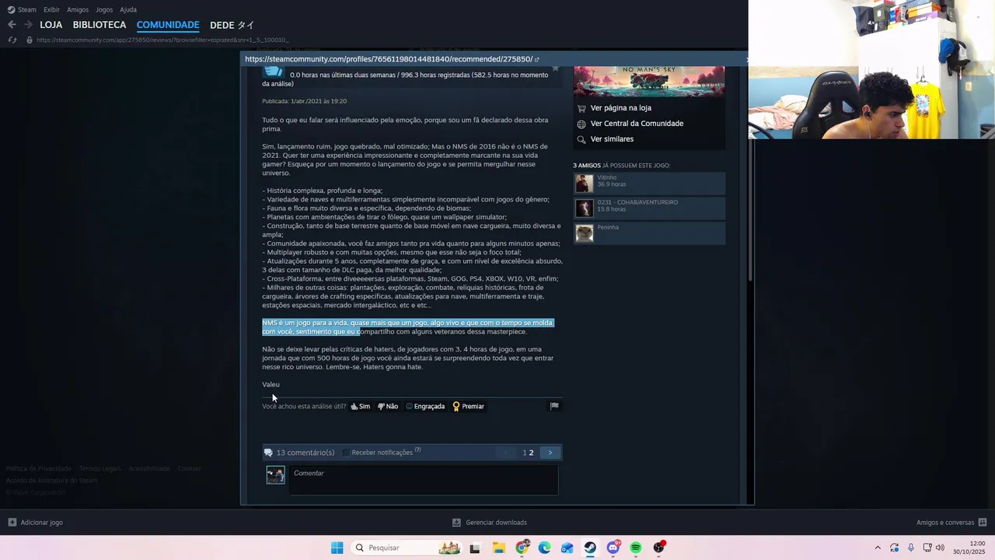Open Gerenciar downloads
This screenshot has height=560, width=995.
click(x=490, y=523)
